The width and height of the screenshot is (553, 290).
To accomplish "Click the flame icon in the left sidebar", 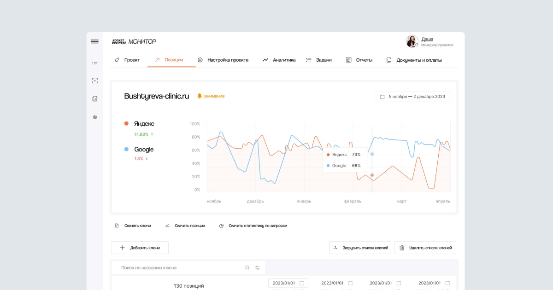I will tap(94, 117).
